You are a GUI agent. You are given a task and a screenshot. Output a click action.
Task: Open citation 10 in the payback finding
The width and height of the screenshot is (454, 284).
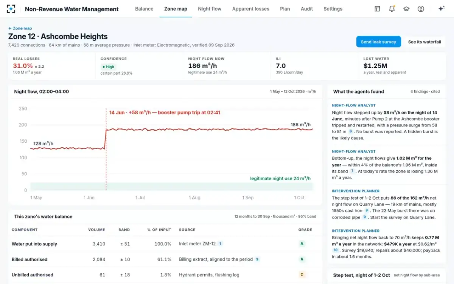(x=335, y=250)
